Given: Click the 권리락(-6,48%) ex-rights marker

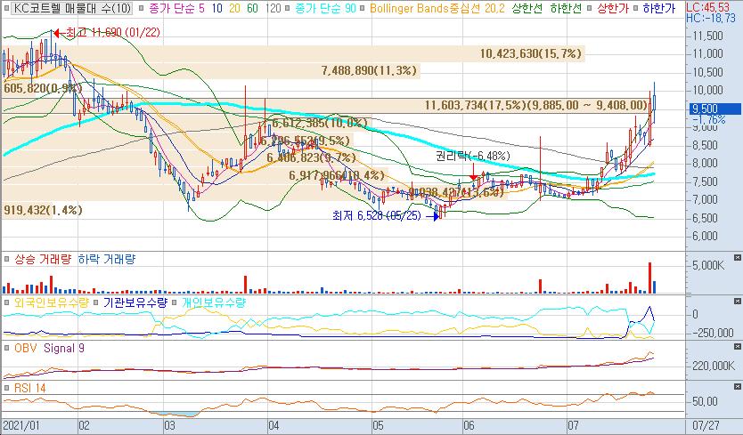Looking at the screenshot, I should pos(473,156).
